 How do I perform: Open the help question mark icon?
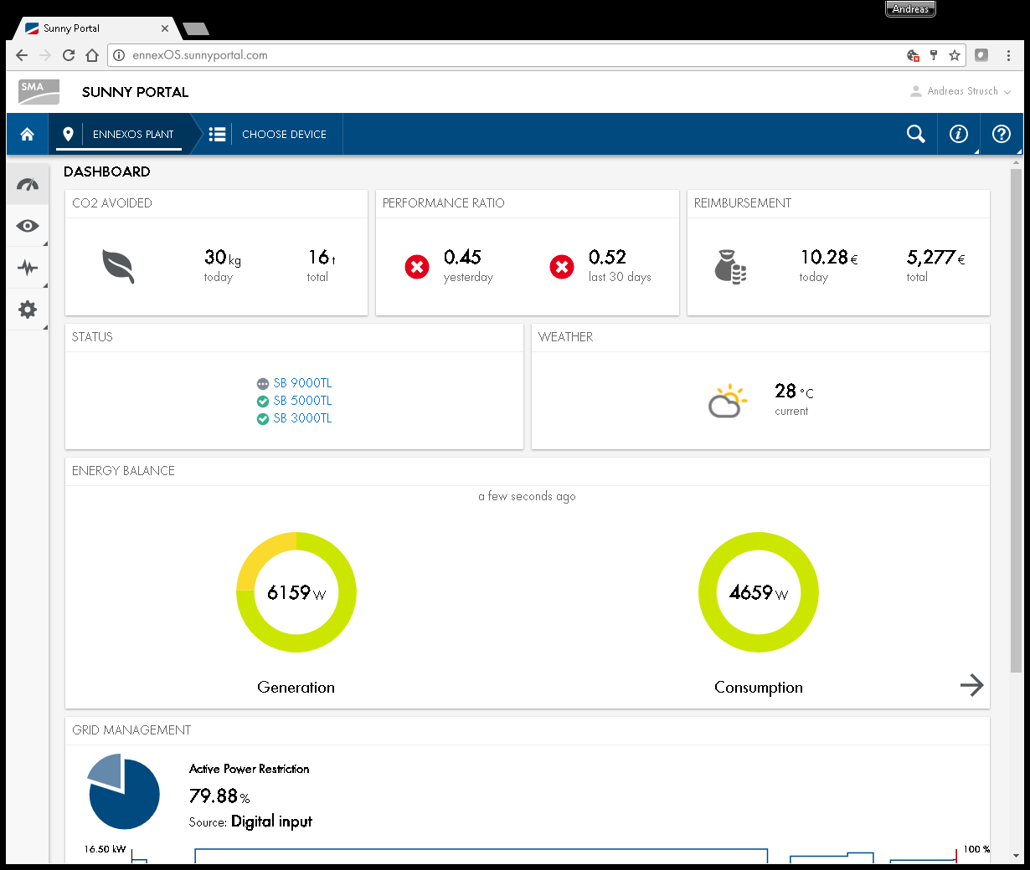point(1001,134)
